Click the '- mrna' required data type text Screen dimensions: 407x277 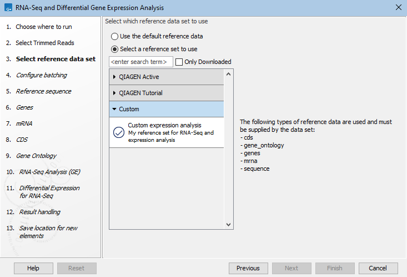(249, 161)
